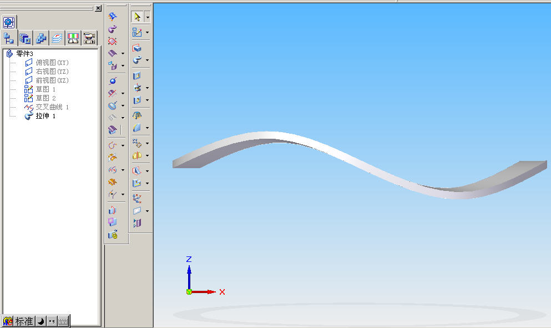Select the Lip/Thin wall feature tool
Screen dimensions: 551x328
pyautogui.click(x=137, y=183)
